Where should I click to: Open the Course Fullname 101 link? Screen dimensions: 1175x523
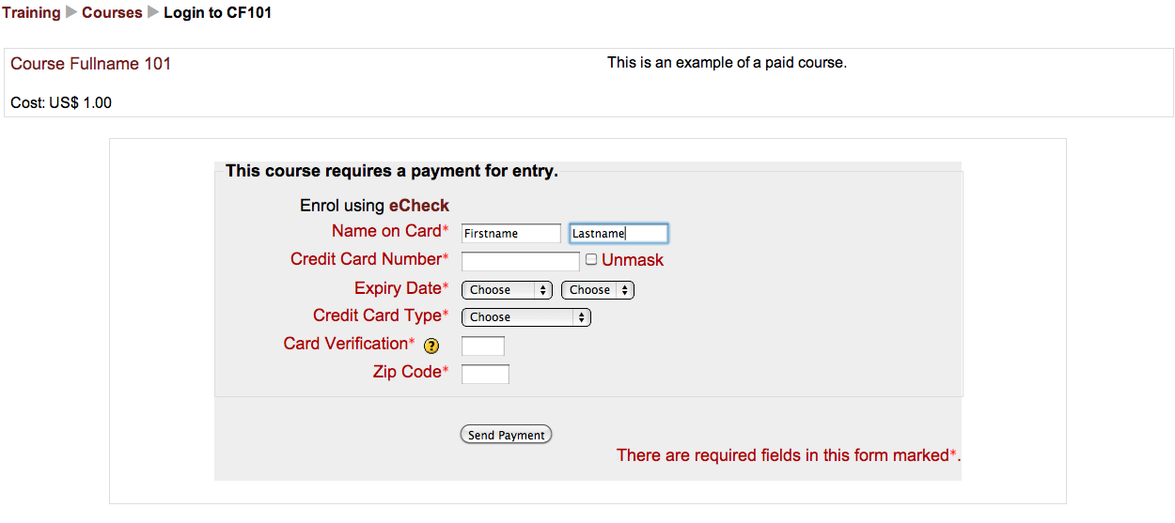coord(91,64)
